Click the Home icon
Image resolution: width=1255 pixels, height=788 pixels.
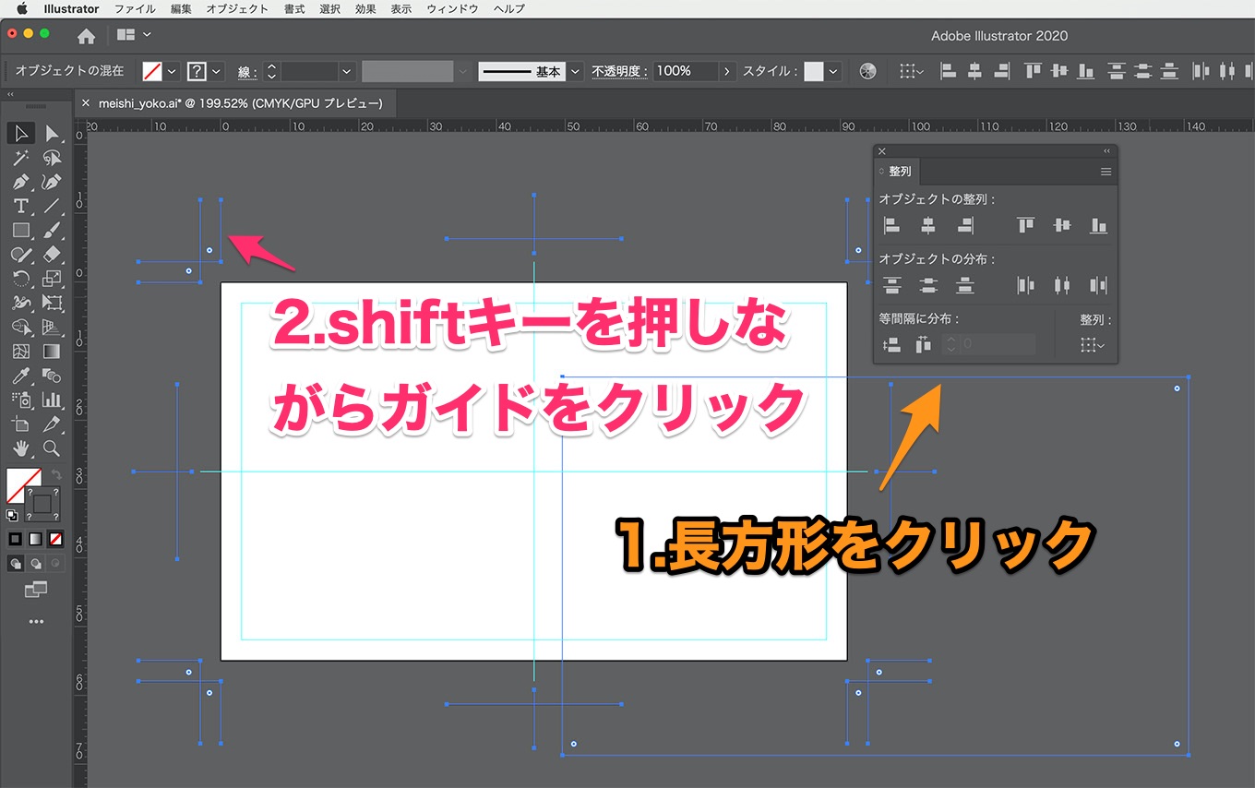86,36
